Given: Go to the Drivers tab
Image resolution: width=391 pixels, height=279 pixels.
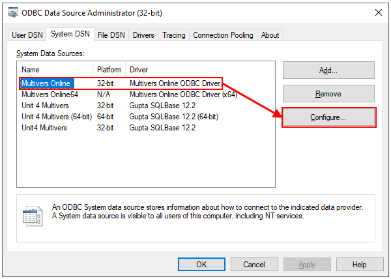Looking at the screenshot, I should [x=143, y=35].
